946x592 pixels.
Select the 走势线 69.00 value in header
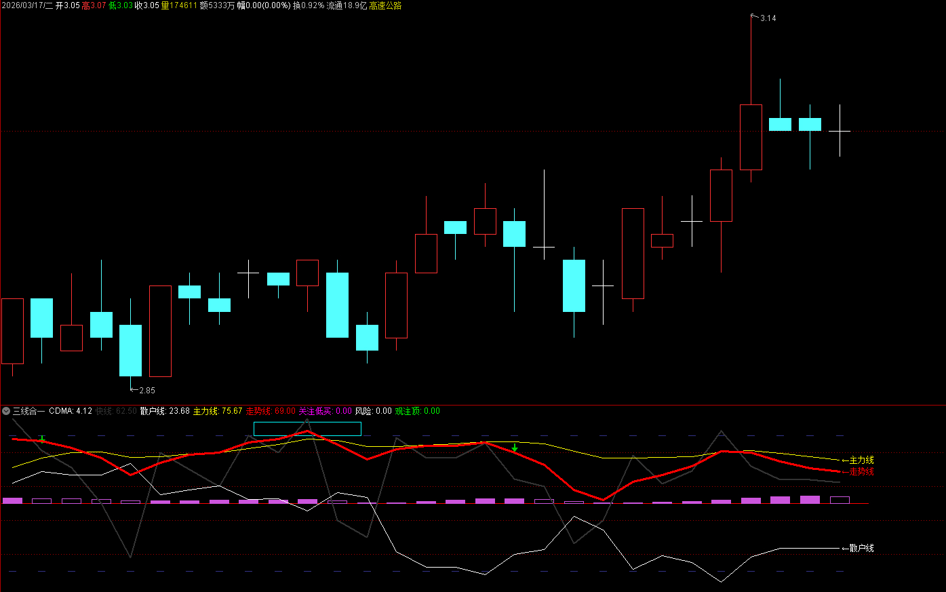[x=271, y=411]
